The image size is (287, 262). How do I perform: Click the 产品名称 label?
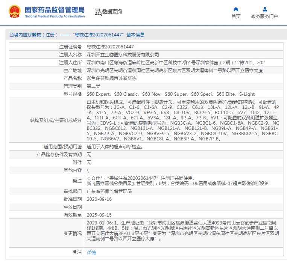click(x=73, y=78)
